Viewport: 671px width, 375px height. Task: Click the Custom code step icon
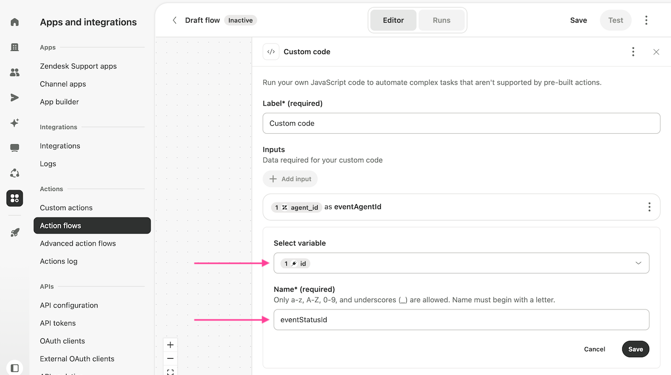(x=271, y=52)
